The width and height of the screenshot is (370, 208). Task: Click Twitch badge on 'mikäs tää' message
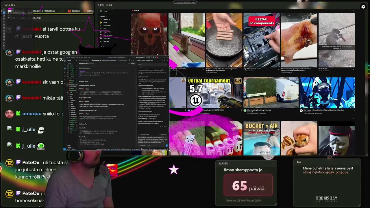[18, 98]
